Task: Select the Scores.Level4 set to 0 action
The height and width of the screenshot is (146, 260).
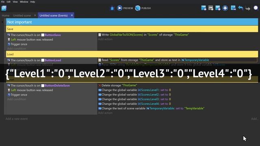Action: coord(134,104)
